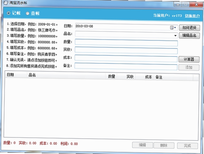Close the 淘宝流水帐 window

196,4
